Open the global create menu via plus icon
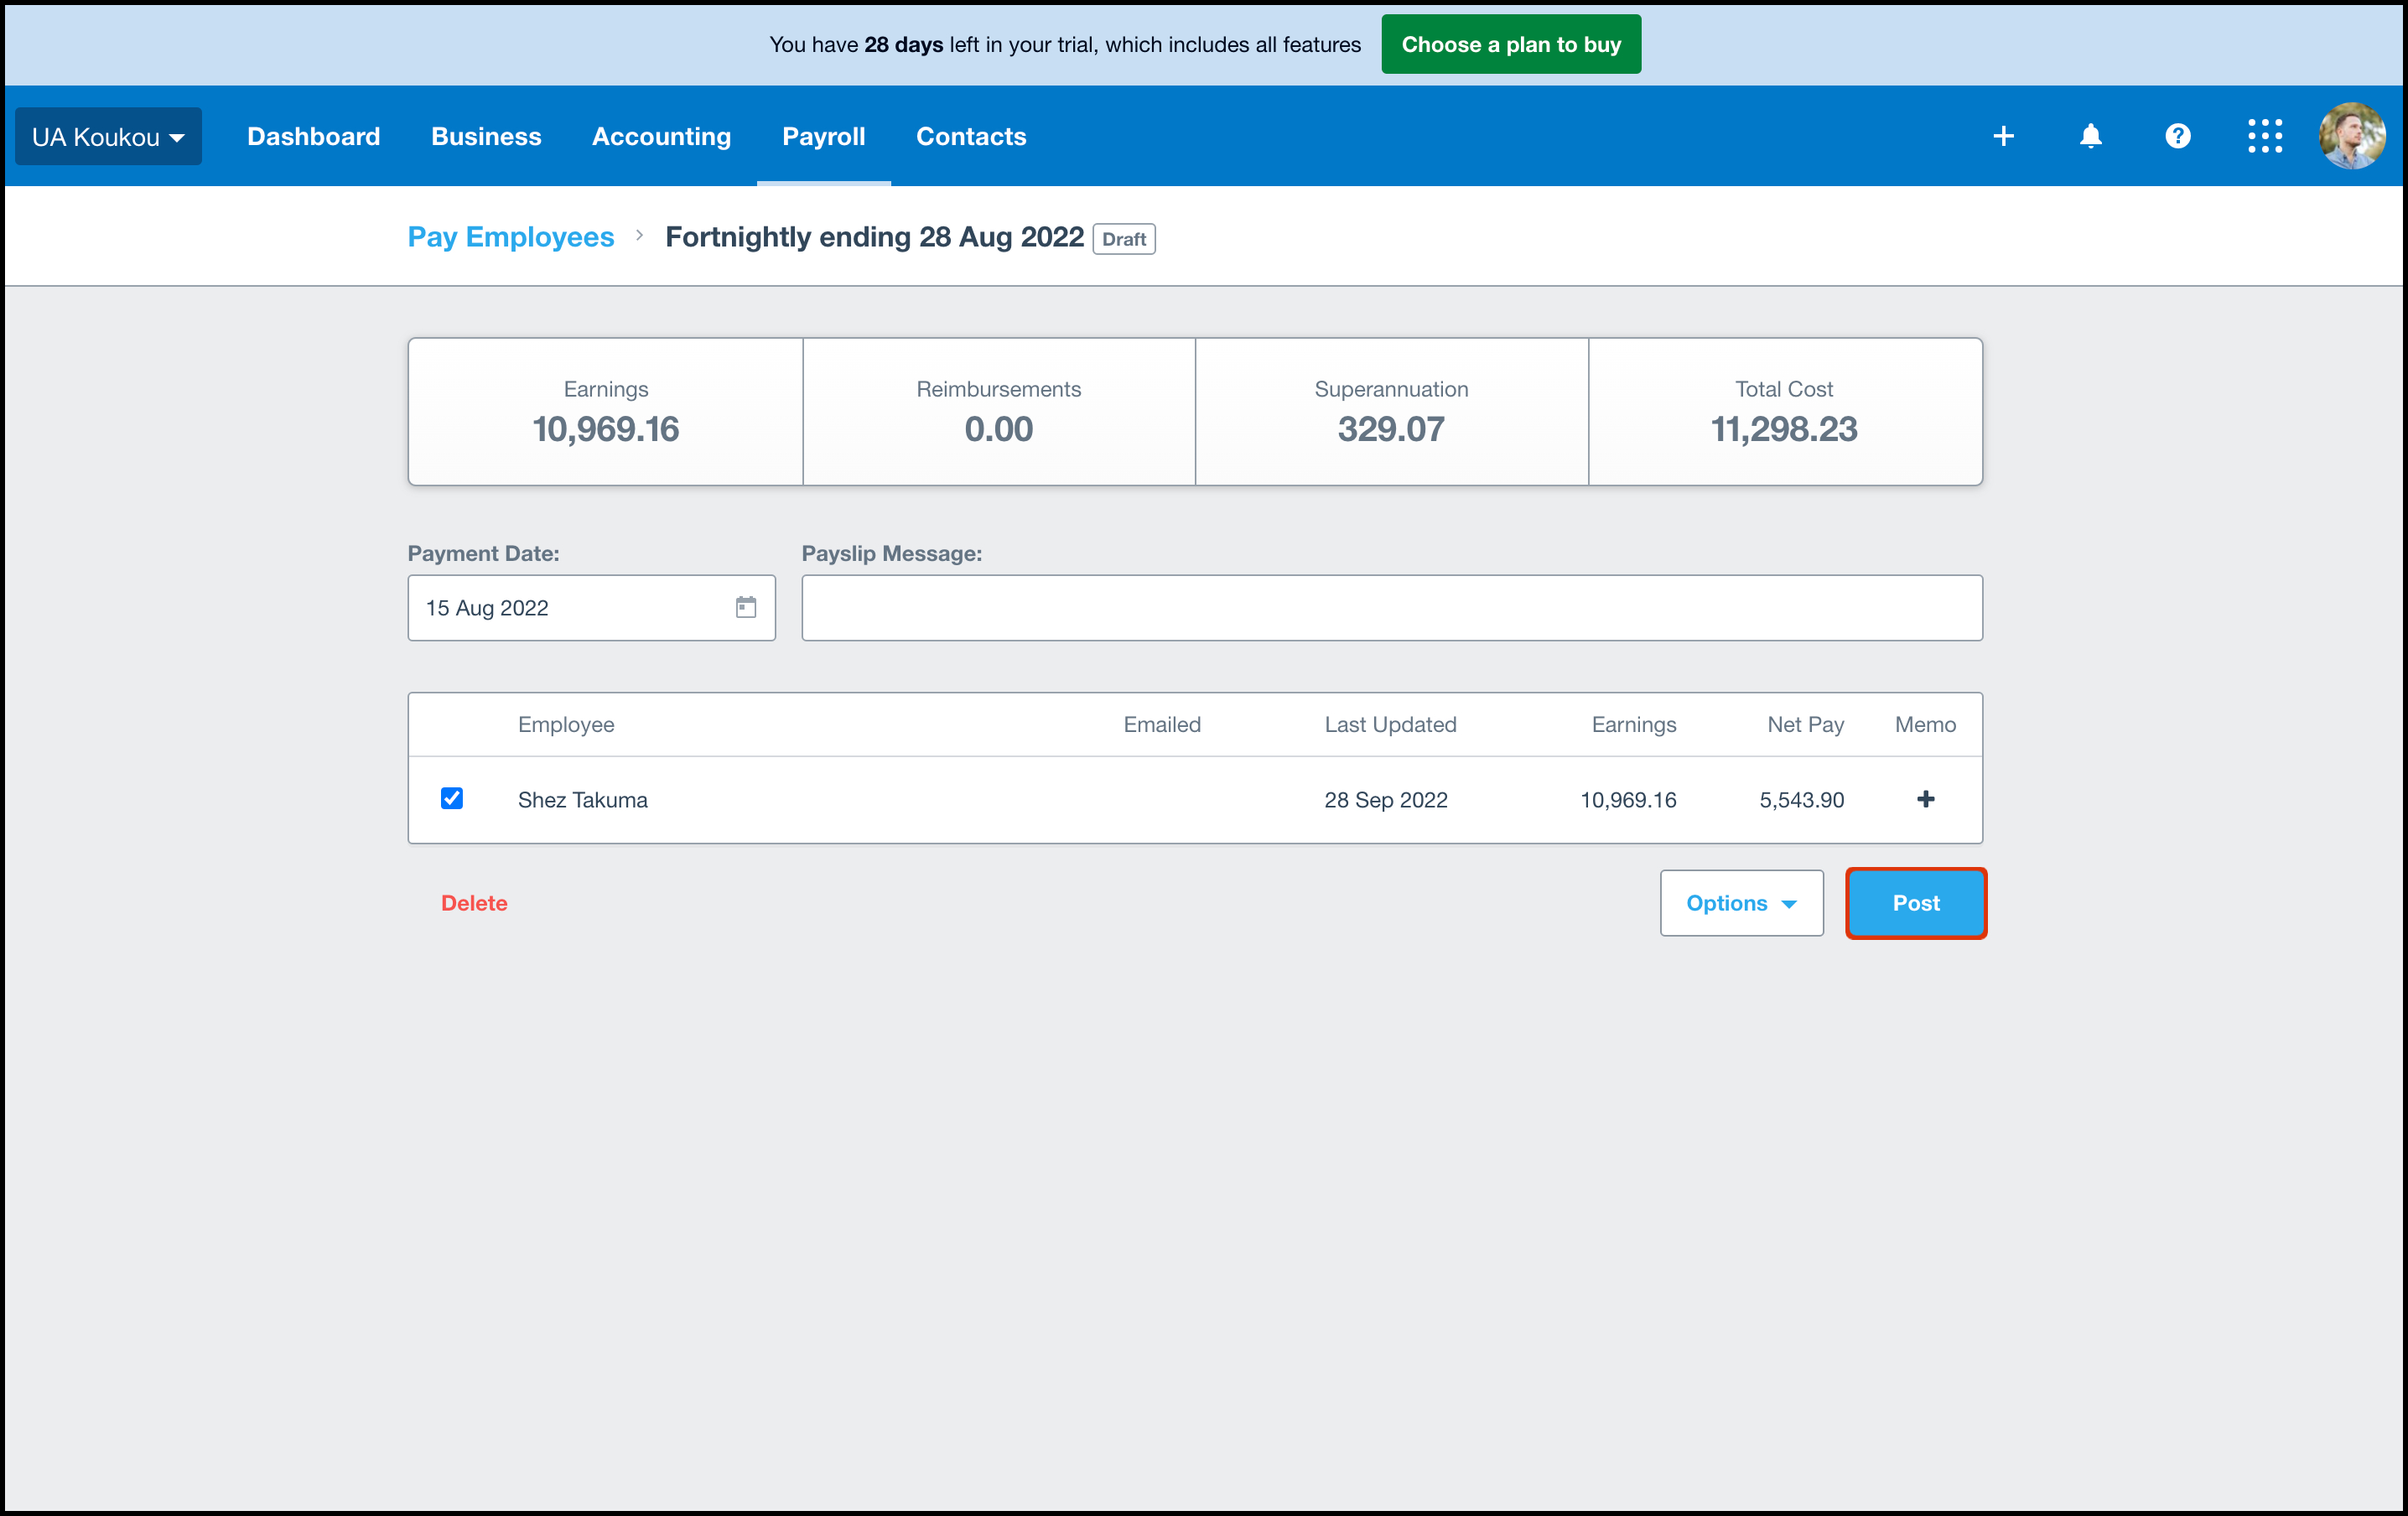Image resolution: width=2408 pixels, height=1516 pixels. [2003, 136]
